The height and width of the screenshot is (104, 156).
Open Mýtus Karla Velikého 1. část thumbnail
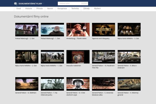click(x=52, y=57)
